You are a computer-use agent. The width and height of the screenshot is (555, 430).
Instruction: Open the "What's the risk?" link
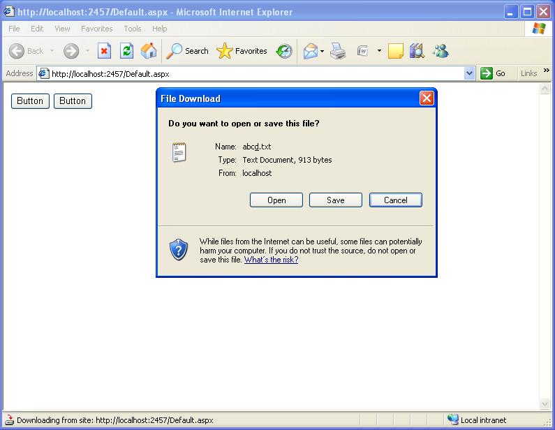coord(271,260)
